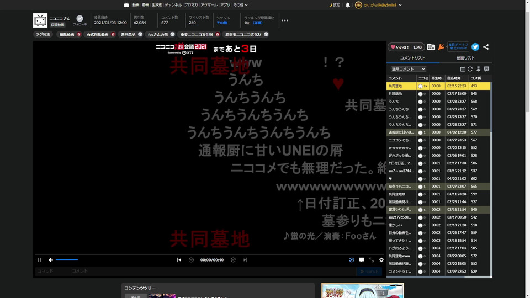The height and width of the screenshot is (298, 530).
Task: Focus the コマンド command input field
Action: [53, 271]
